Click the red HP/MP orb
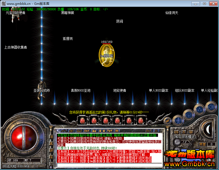219x170 pixels. coord(24,138)
